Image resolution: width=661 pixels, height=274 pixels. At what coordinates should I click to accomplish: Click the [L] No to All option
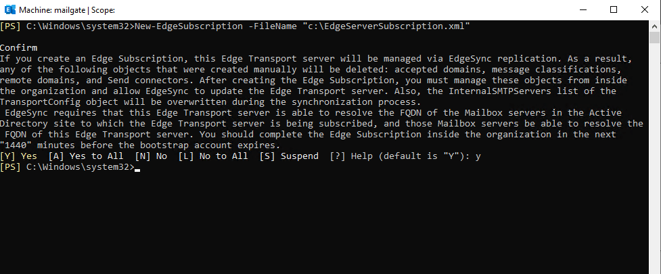click(x=213, y=156)
